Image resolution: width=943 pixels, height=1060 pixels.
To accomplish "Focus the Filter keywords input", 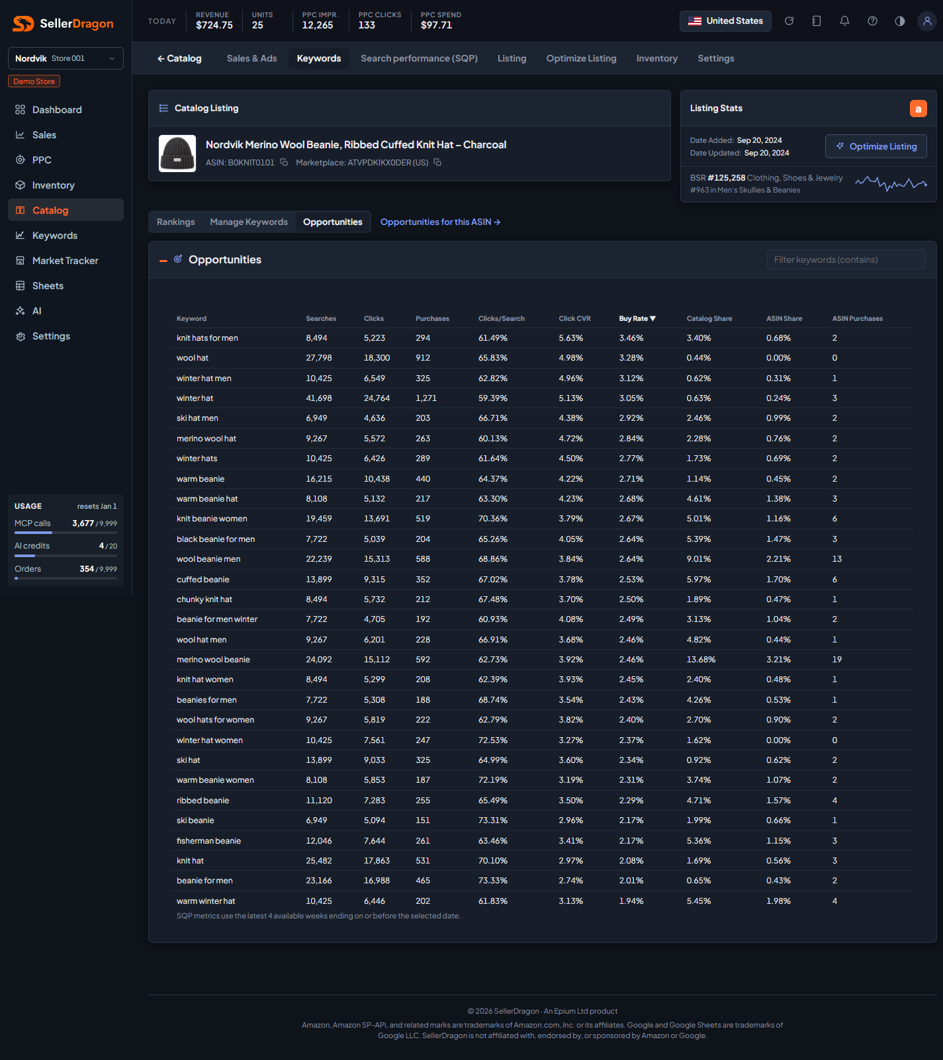I will [x=846, y=259].
